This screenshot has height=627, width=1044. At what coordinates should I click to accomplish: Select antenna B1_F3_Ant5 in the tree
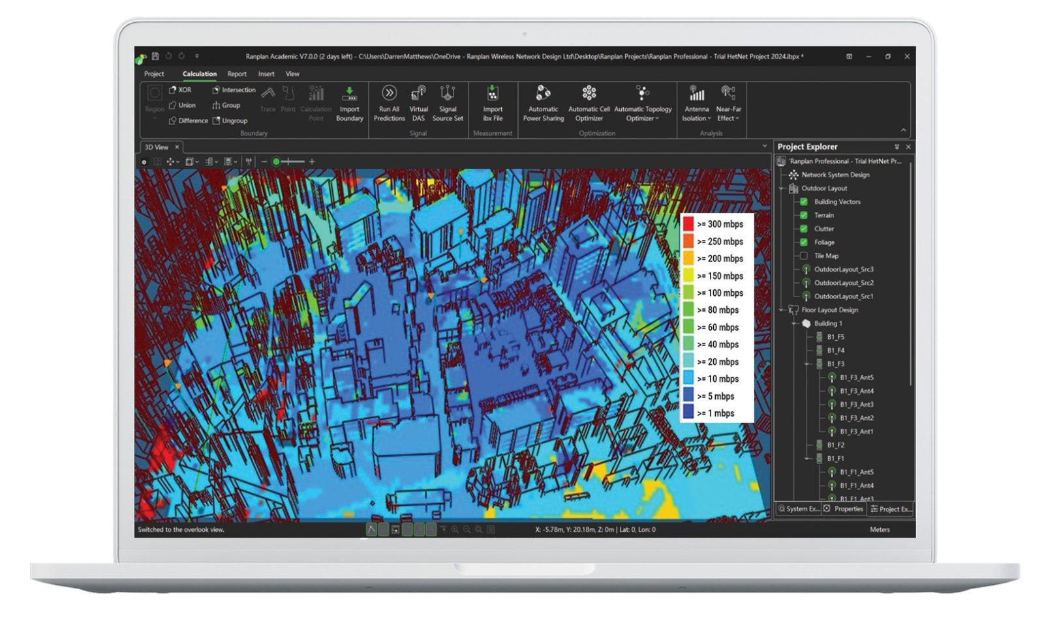pyautogui.click(x=856, y=378)
